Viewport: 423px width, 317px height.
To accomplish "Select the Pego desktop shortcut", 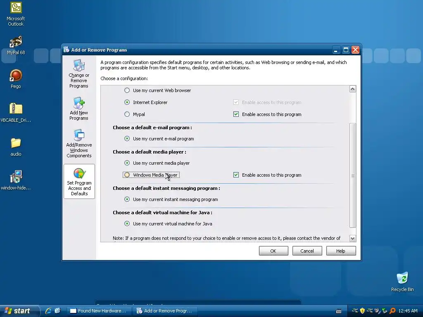I will (16, 79).
